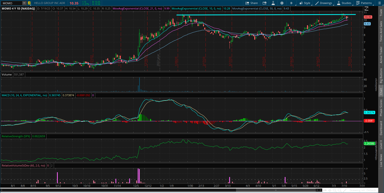Click the RelativeStrength (SPX) study label
Image resolution: width=384 pixels, height=193 pixels.
tap(16, 136)
